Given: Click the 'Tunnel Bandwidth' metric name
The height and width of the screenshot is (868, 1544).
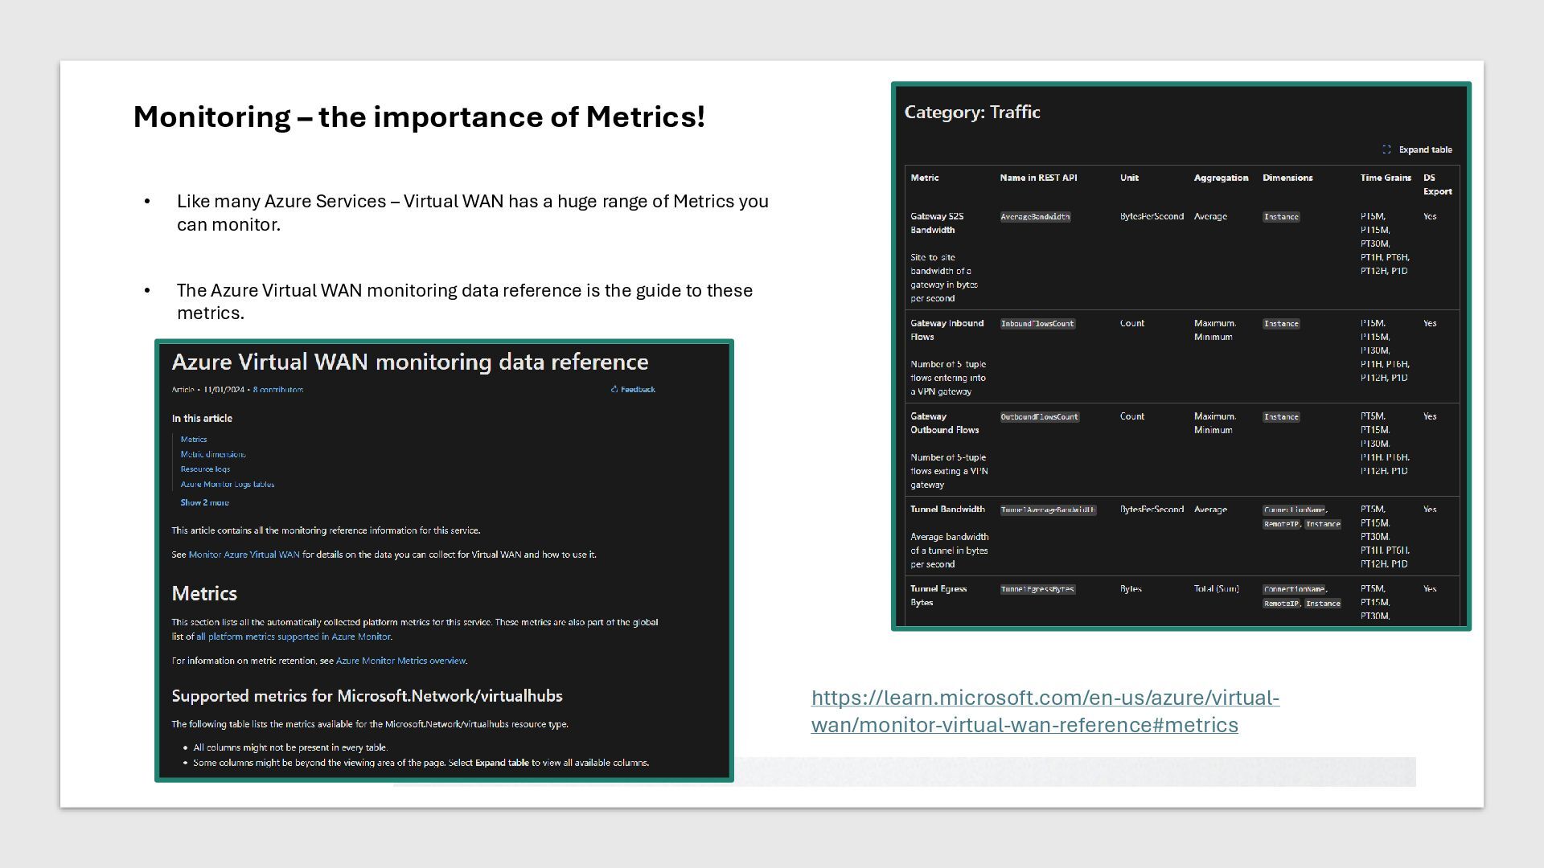Looking at the screenshot, I should click(947, 510).
